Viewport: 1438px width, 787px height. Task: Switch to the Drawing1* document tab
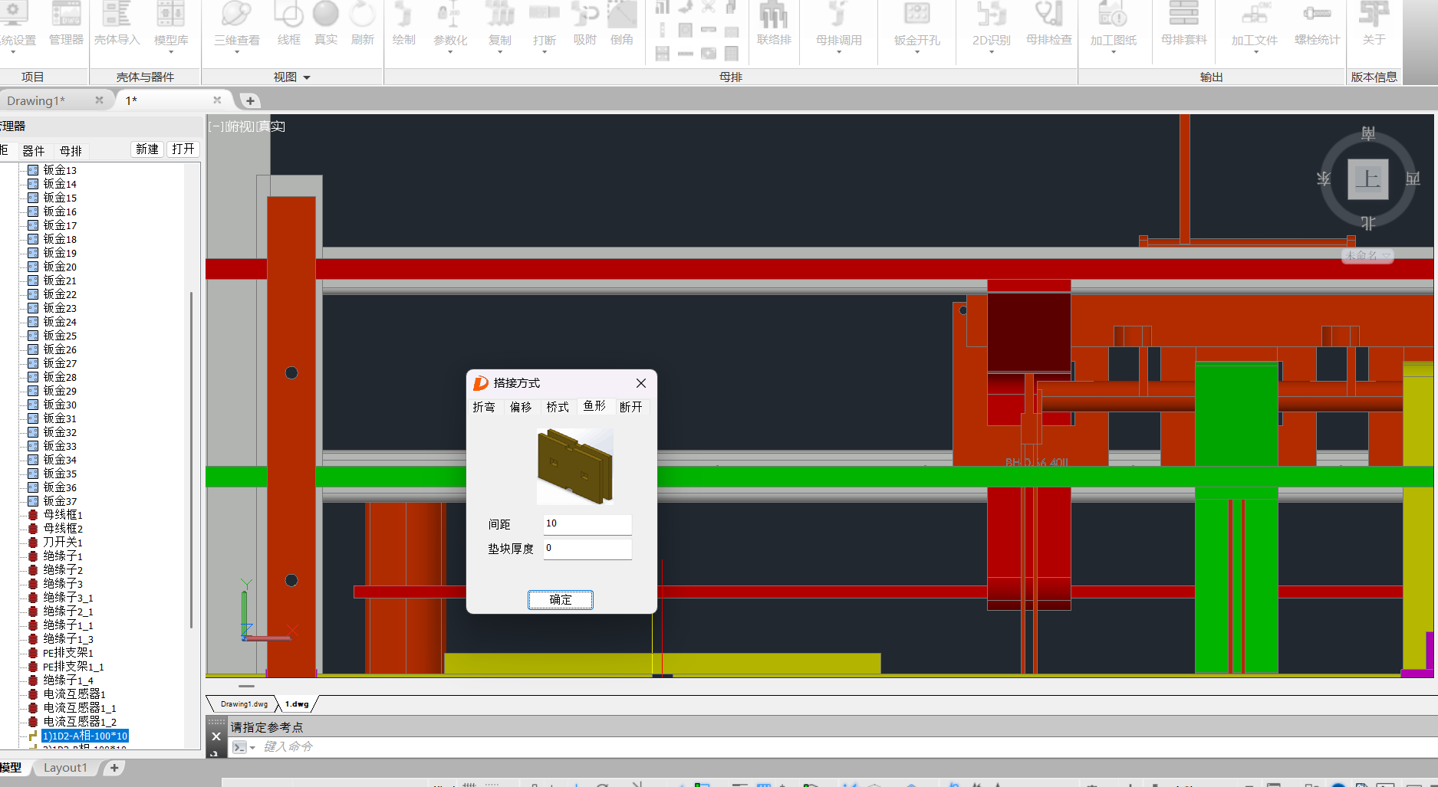[36, 100]
